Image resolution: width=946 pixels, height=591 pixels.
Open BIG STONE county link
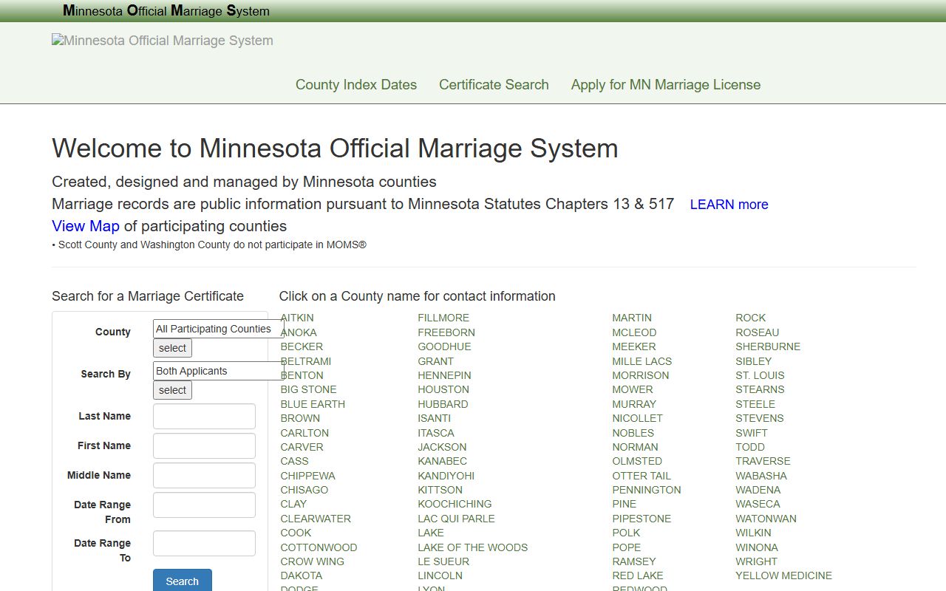[308, 389]
